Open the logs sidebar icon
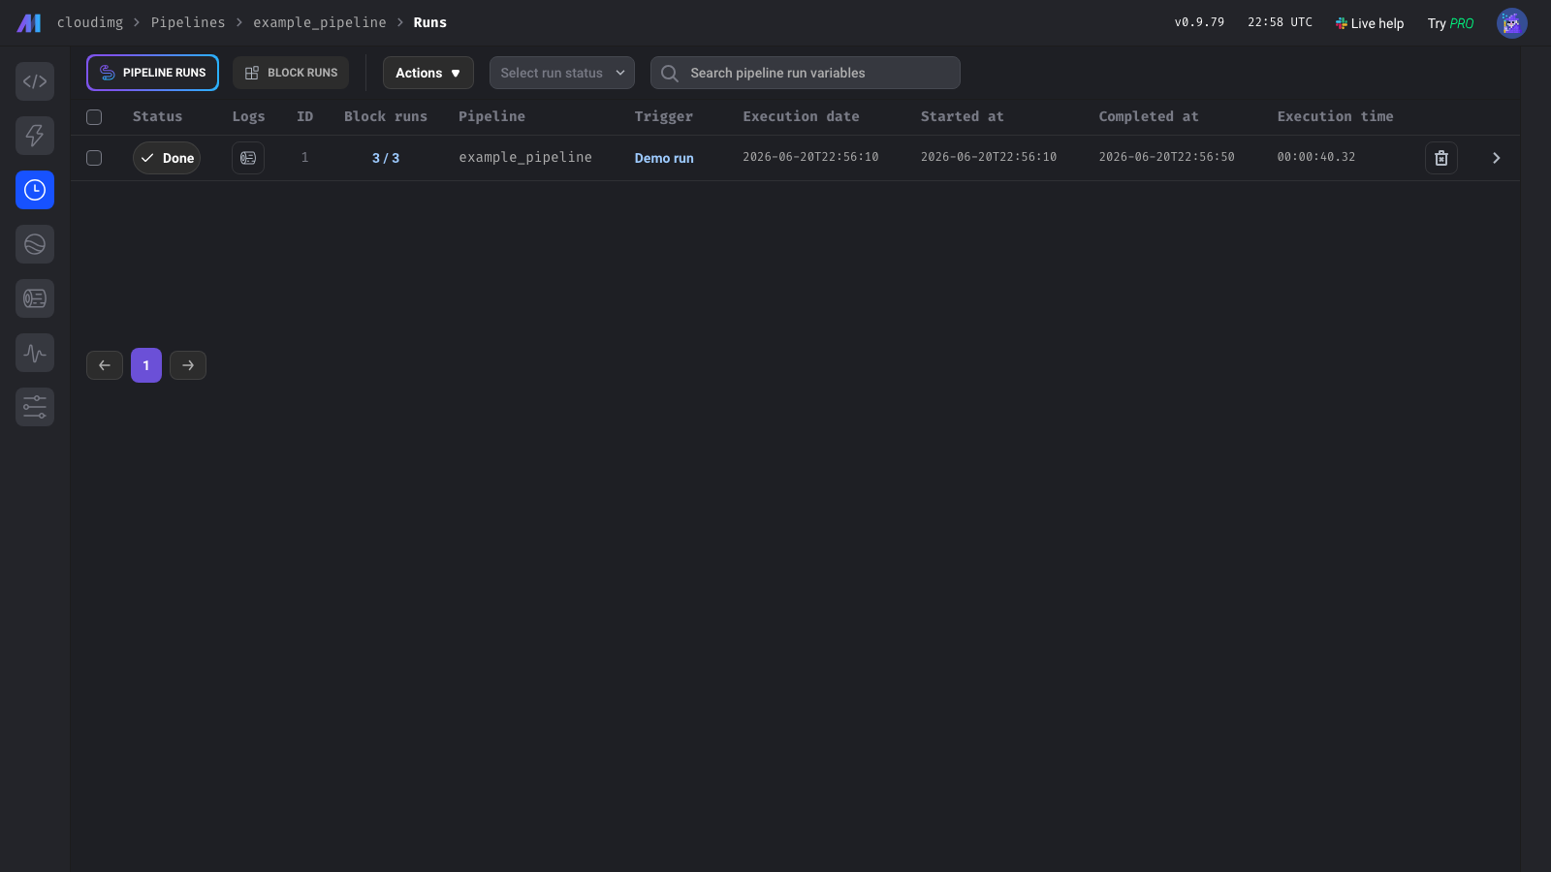Viewport: 1551px width, 872px height. point(35,298)
